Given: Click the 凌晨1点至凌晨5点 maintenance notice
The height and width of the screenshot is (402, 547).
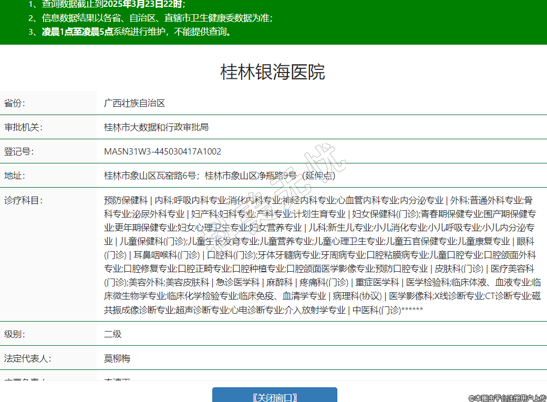Looking at the screenshot, I should [x=137, y=32].
